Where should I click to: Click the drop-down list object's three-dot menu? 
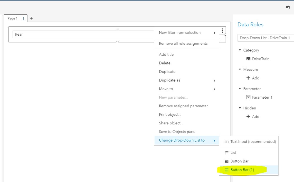tap(223, 31)
